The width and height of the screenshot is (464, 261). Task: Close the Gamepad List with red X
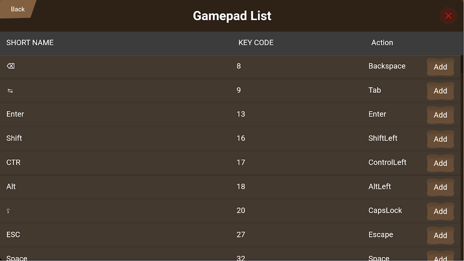pyautogui.click(x=448, y=16)
